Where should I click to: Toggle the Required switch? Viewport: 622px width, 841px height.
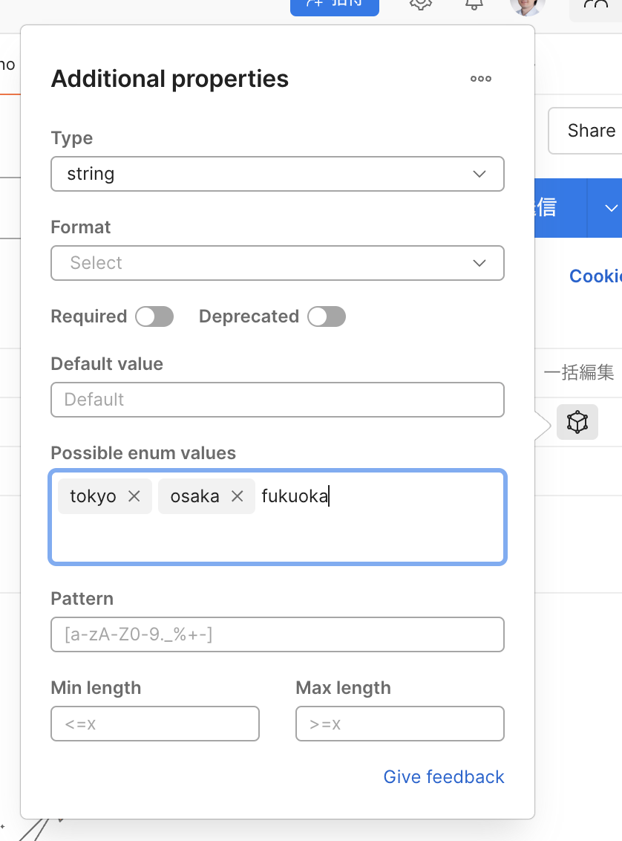pos(154,317)
